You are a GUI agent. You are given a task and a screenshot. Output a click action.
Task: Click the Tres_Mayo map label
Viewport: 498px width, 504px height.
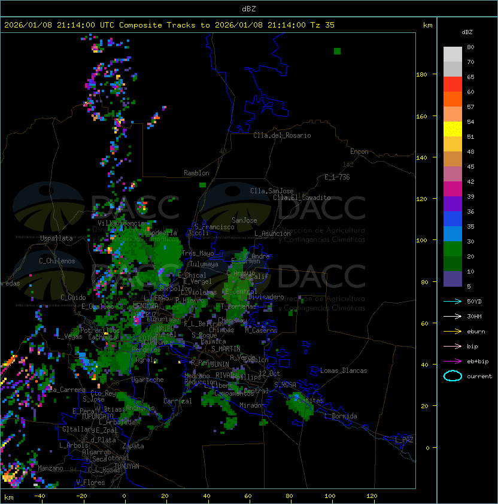click(198, 253)
